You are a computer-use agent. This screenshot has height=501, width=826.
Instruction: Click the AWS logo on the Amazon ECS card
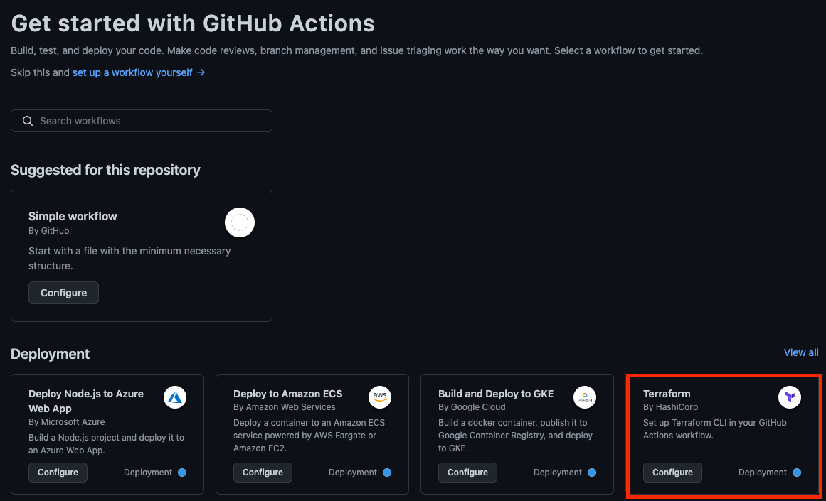pyautogui.click(x=380, y=397)
